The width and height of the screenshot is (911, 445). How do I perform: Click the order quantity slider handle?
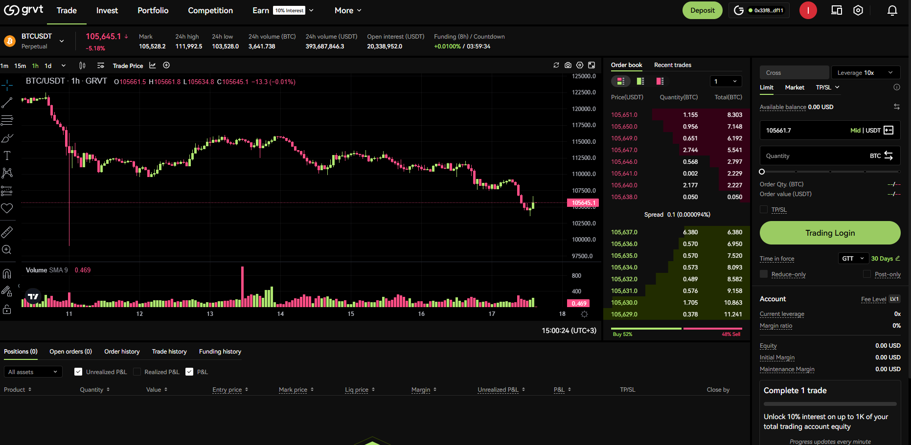point(762,172)
